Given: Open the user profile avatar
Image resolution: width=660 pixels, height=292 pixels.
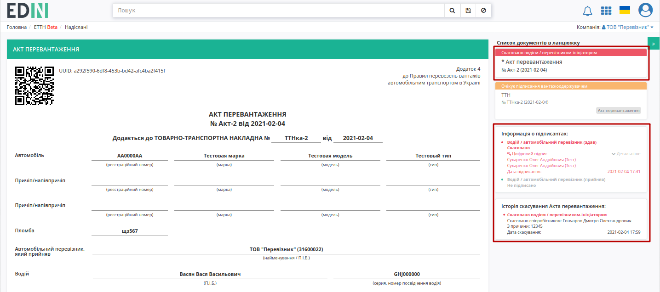Looking at the screenshot, I should pos(646,10).
